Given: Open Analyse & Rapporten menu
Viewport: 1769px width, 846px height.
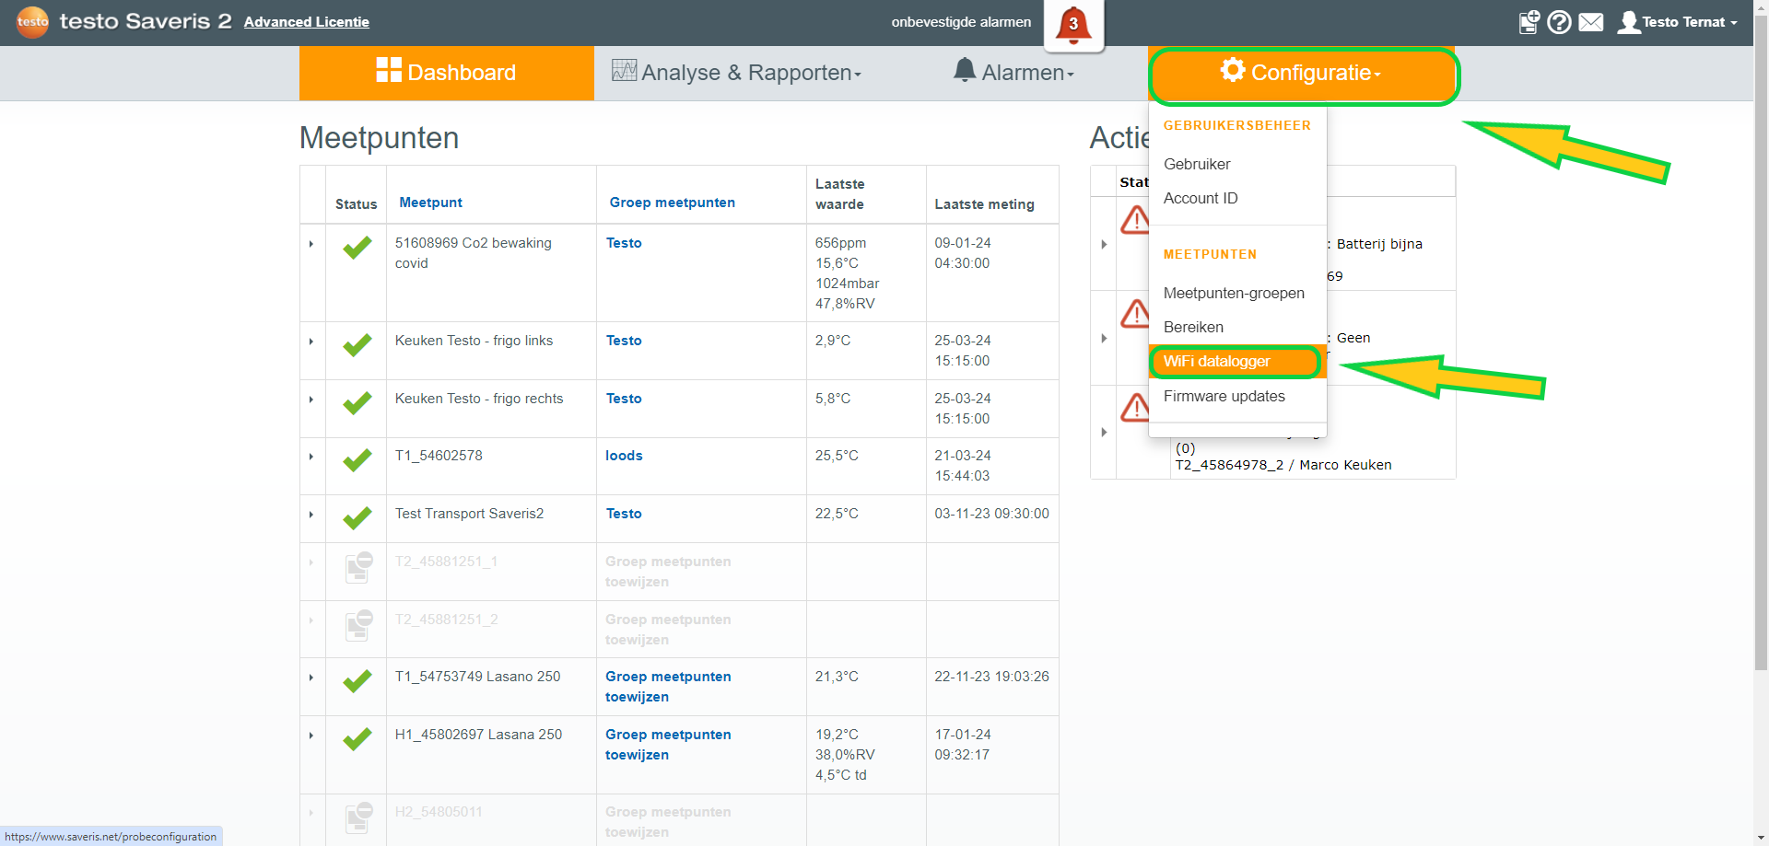Looking at the screenshot, I should (737, 73).
